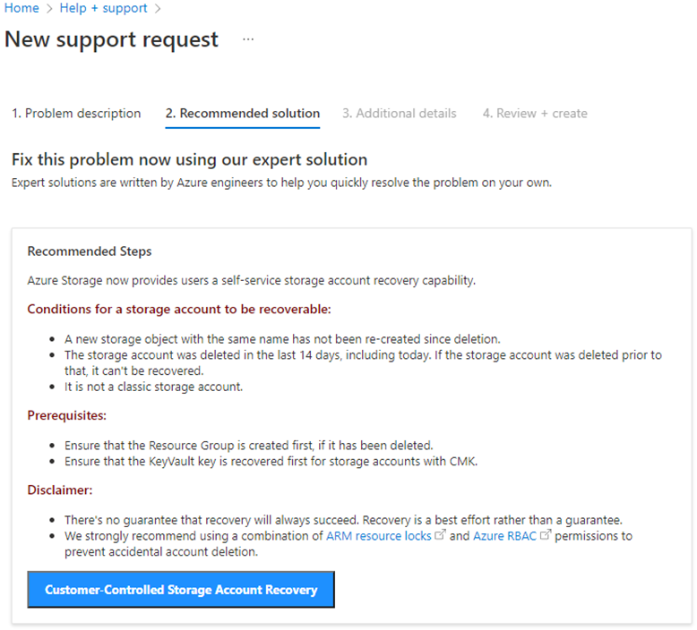
Task: Click the Recommended Steps heading
Action: (x=90, y=251)
